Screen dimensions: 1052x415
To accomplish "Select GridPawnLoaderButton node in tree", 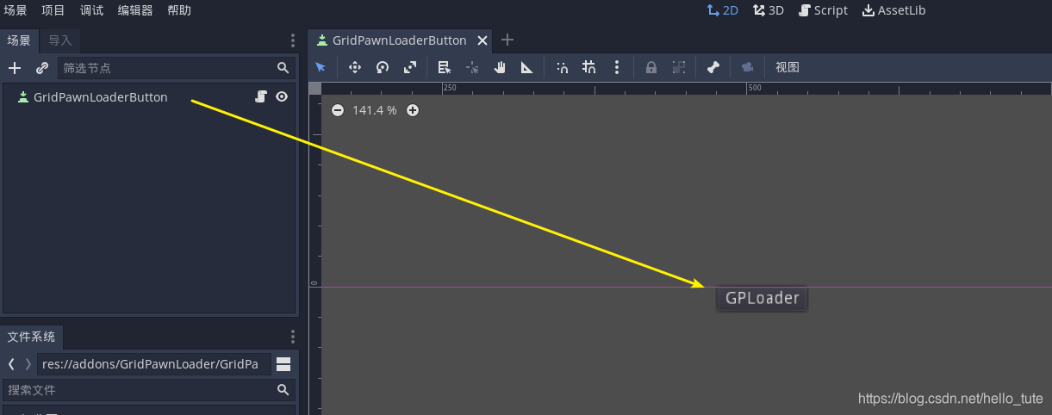I will tap(100, 97).
